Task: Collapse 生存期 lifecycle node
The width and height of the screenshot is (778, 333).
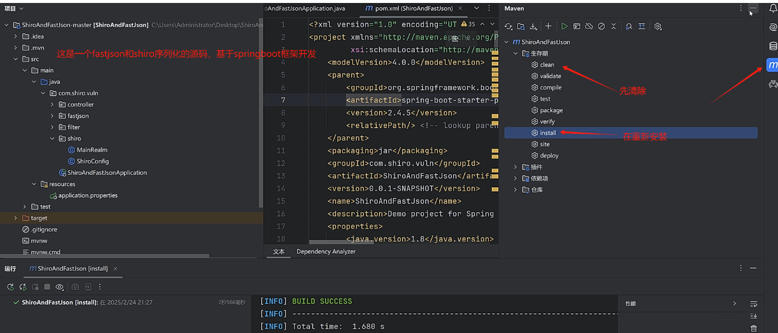Action: pyautogui.click(x=515, y=53)
